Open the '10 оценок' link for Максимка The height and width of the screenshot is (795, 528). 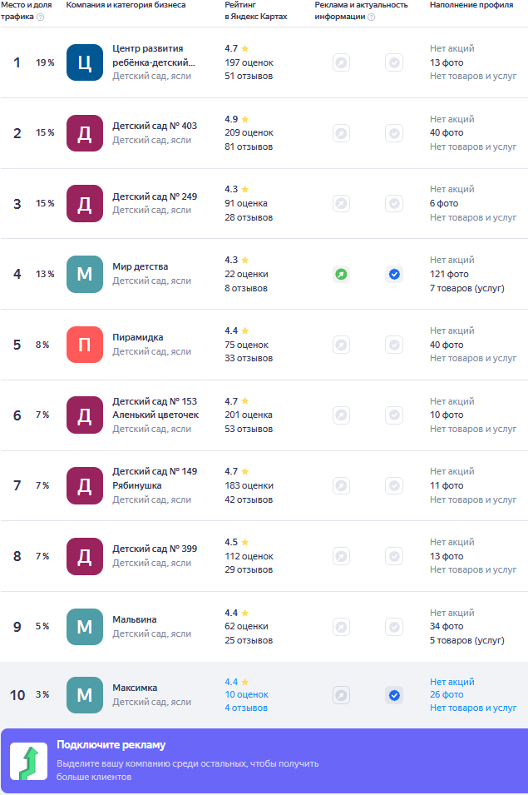246,694
